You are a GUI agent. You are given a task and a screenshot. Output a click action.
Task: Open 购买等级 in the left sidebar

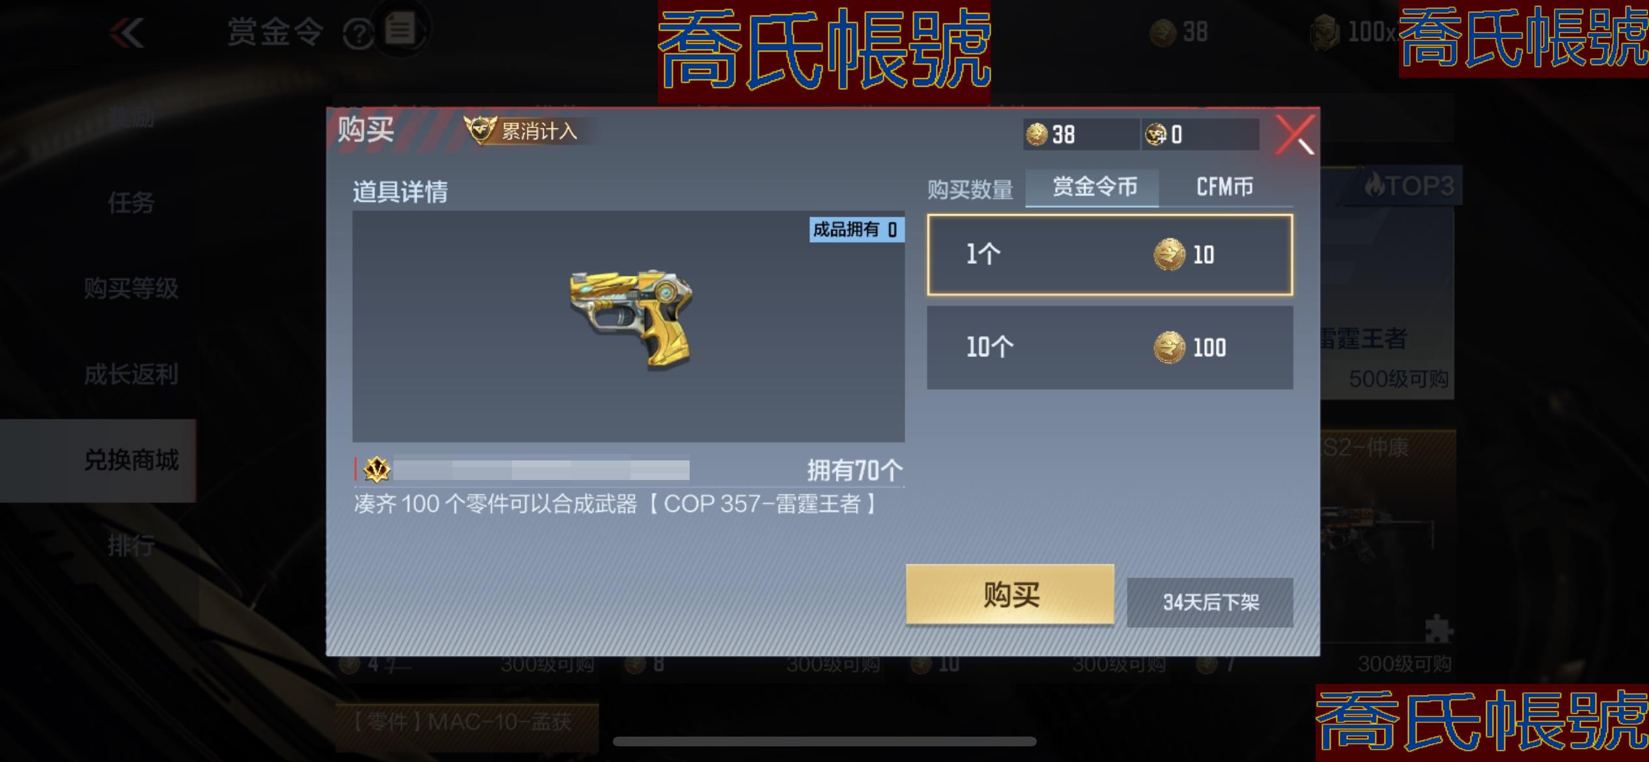pos(131,289)
